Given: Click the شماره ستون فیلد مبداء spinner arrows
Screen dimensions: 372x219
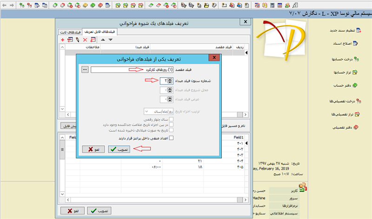Looking at the screenshot, I should (170, 81).
